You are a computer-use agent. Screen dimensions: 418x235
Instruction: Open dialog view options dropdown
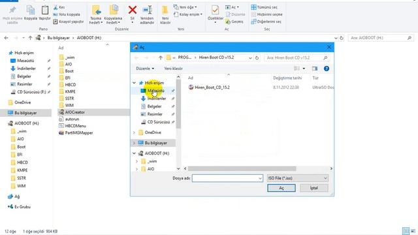[x=304, y=69]
